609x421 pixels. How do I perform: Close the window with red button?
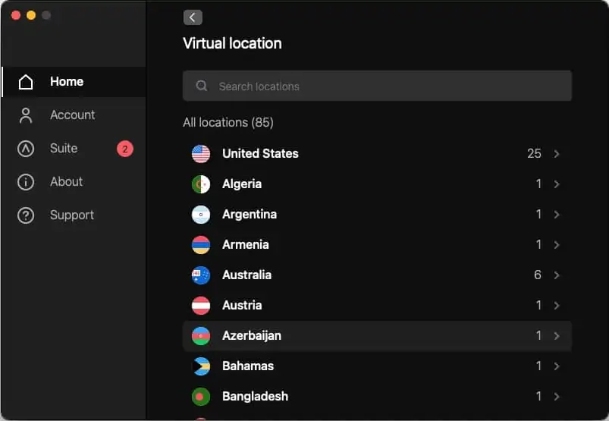pos(16,15)
